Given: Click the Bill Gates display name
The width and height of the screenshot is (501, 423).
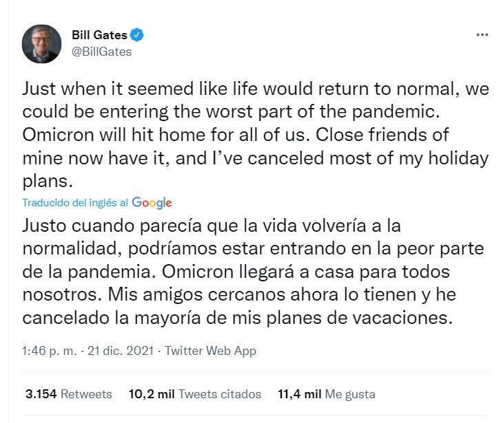Looking at the screenshot, I should click(99, 35).
